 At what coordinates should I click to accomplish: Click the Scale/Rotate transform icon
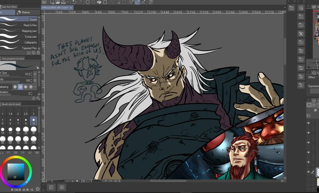click(x=105, y=2)
